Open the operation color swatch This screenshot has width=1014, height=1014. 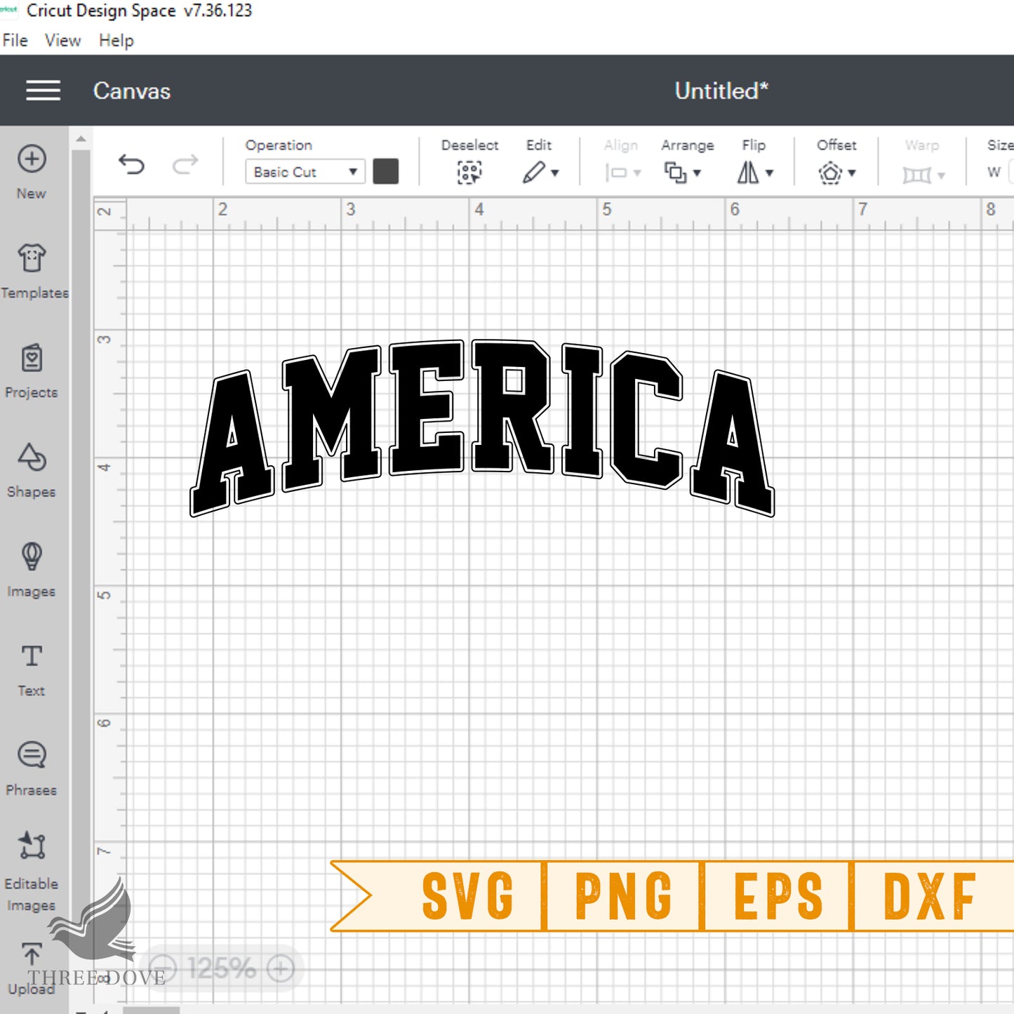[386, 171]
